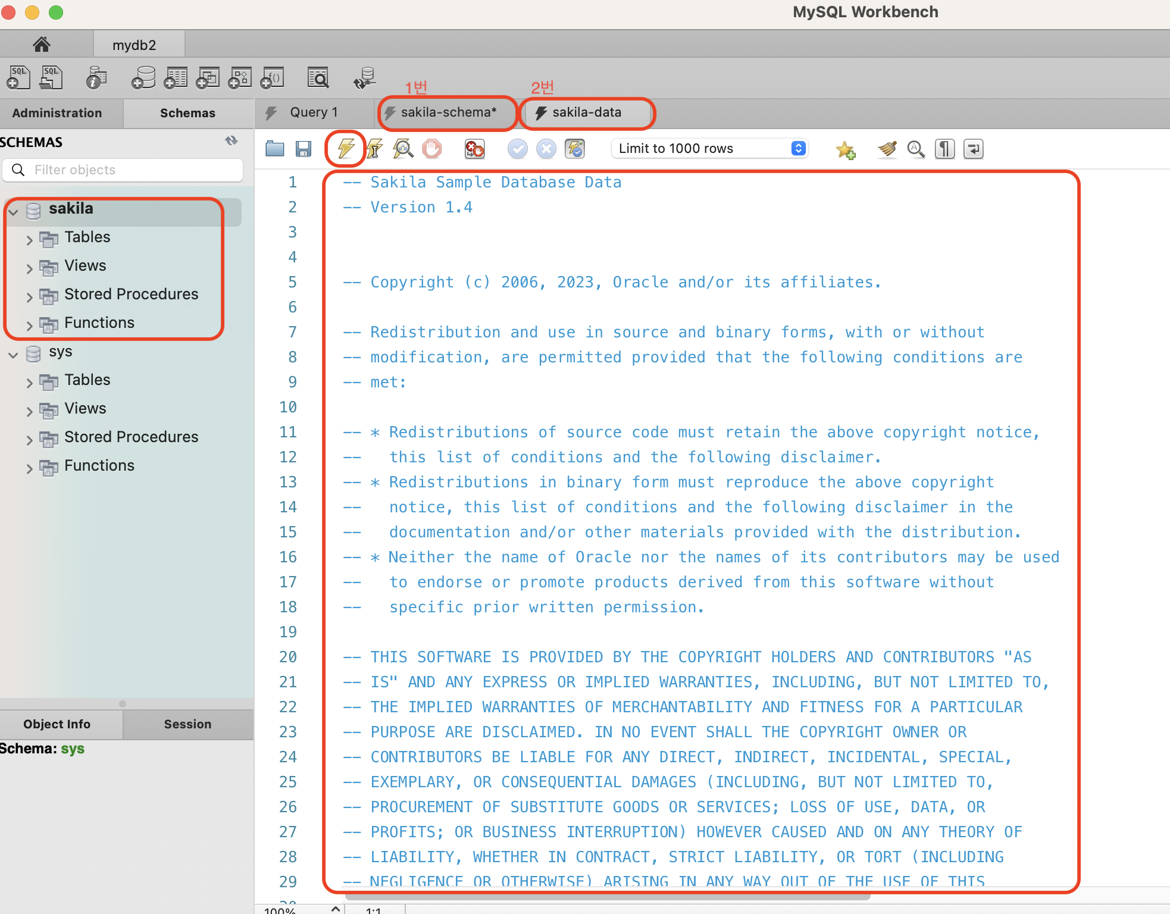Refresh the SCHEMAS list
Image resolution: width=1170 pixels, height=914 pixels.
[x=232, y=141]
